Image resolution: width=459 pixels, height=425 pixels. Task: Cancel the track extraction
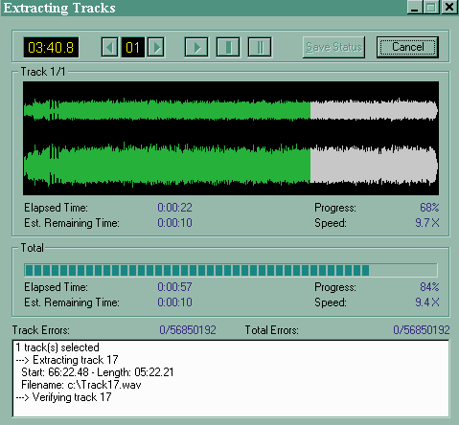(407, 47)
